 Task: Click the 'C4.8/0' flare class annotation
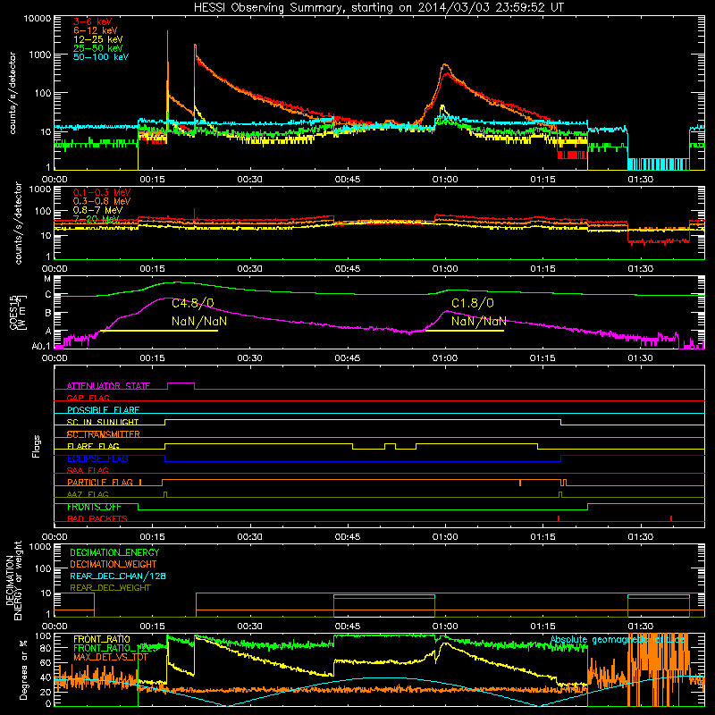pos(193,303)
